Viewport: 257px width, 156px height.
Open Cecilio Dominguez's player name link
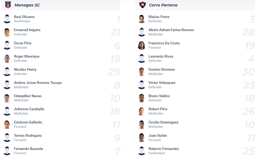pos(164,122)
